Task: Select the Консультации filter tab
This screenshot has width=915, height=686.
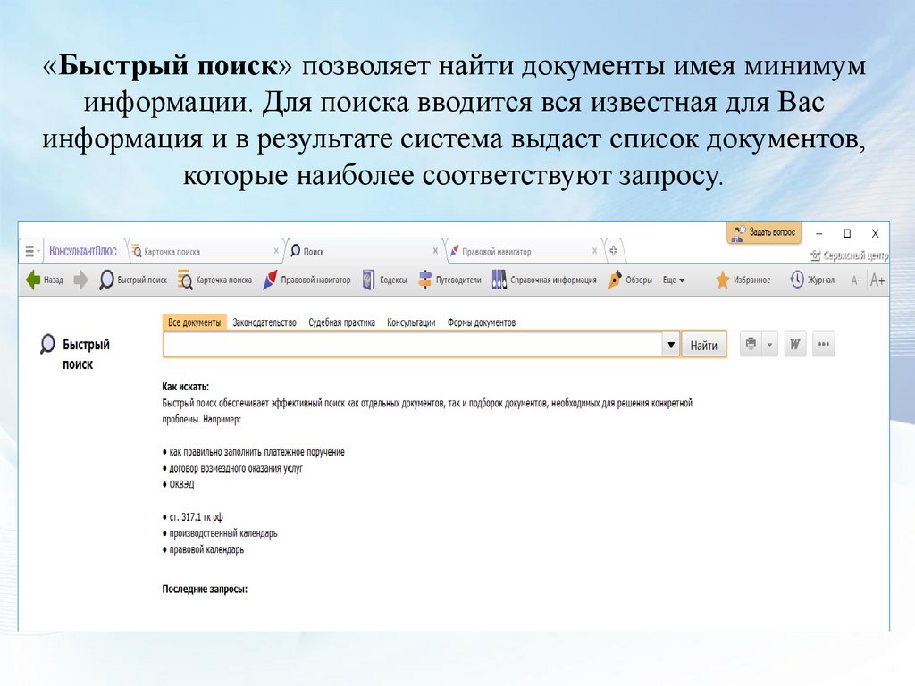Action: pyautogui.click(x=411, y=322)
